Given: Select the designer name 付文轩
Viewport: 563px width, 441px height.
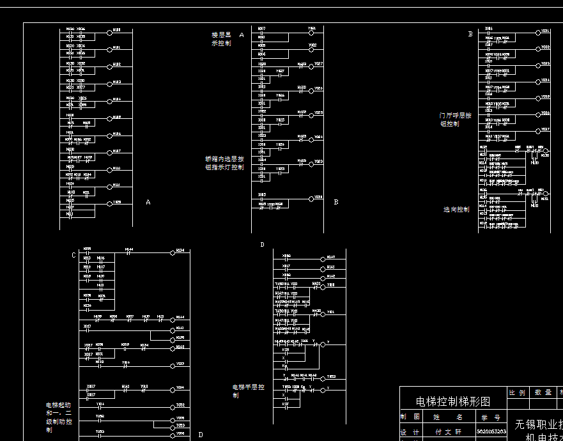Looking at the screenshot, I should (449, 432).
